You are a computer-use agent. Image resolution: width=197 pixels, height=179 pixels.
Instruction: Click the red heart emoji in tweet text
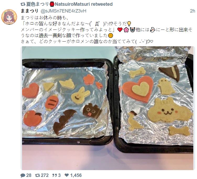pyautogui.click(x=120, y=30)
